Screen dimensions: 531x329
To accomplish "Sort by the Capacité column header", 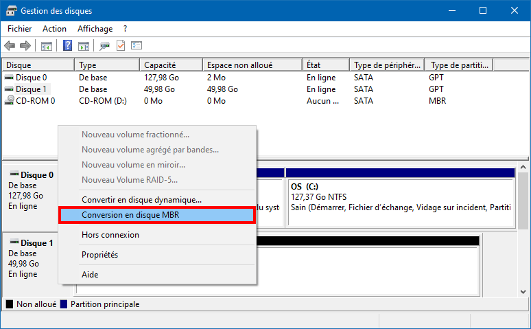I will point(171,65).
